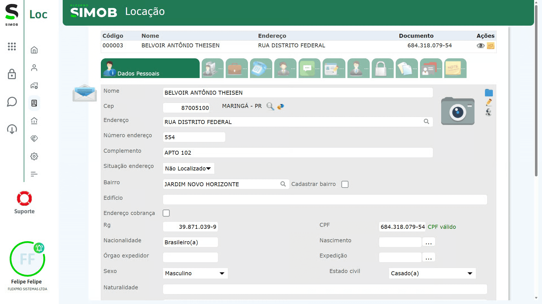This screenshot has width=542, height=304.
Task: Open the Nascimento date picker button
Action: click(x=428, y=242)
